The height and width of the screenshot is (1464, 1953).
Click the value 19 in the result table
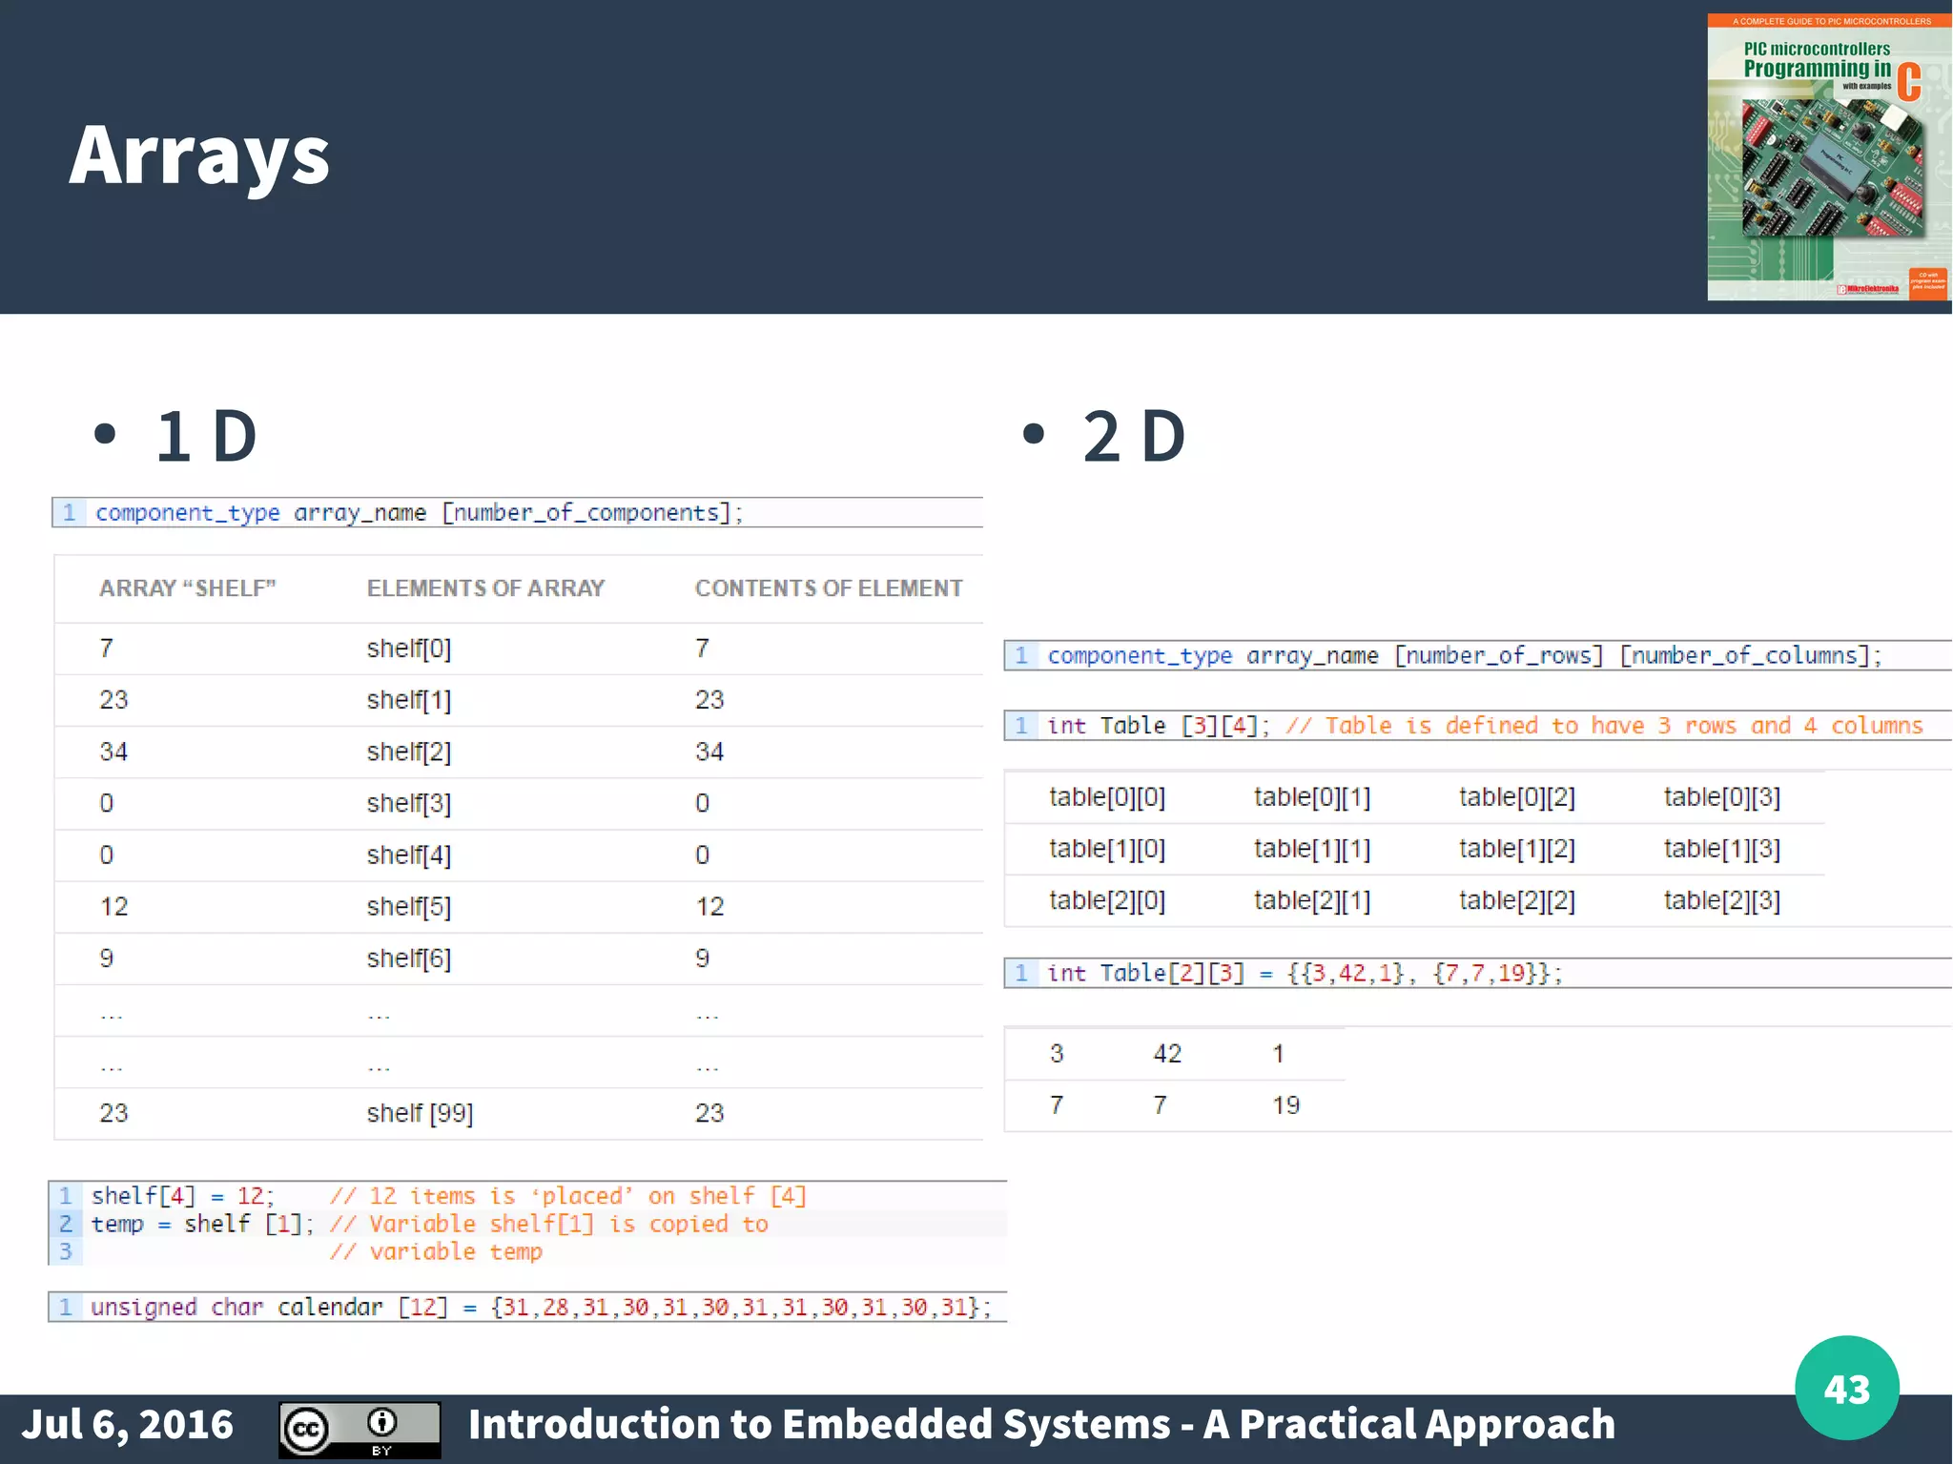(x=1285, y=1105)
